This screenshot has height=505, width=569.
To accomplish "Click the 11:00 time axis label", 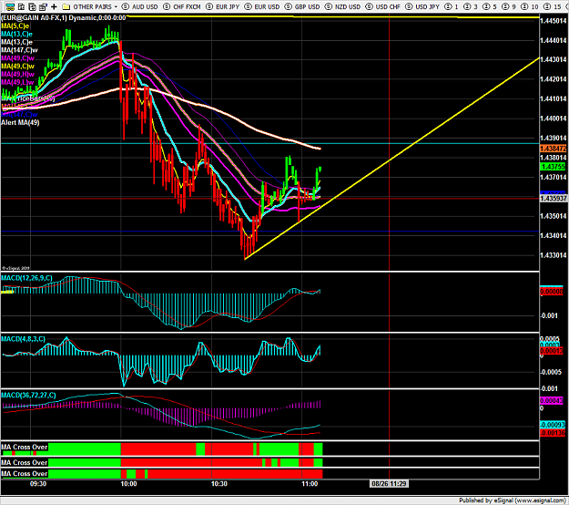I will pos(310,483).
